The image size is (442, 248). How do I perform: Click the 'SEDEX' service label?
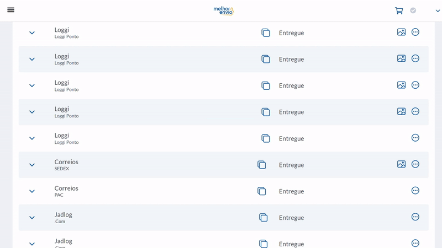(x=62, y=169)
